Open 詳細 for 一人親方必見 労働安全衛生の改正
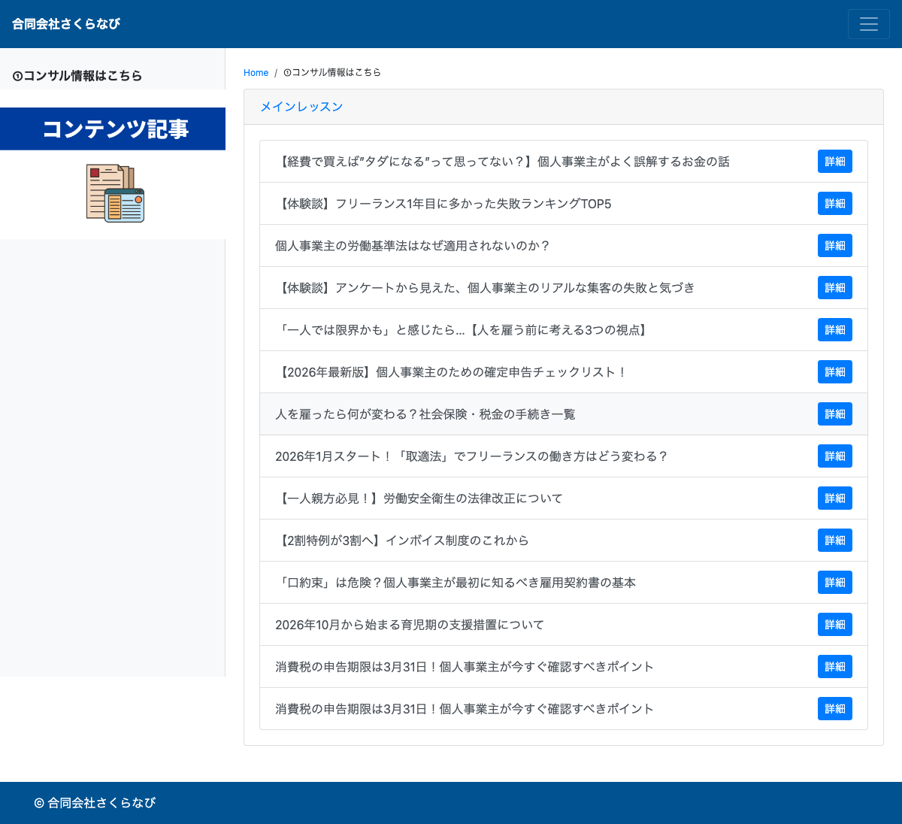This screenshot has height=824, width=902. click(834, 498)
